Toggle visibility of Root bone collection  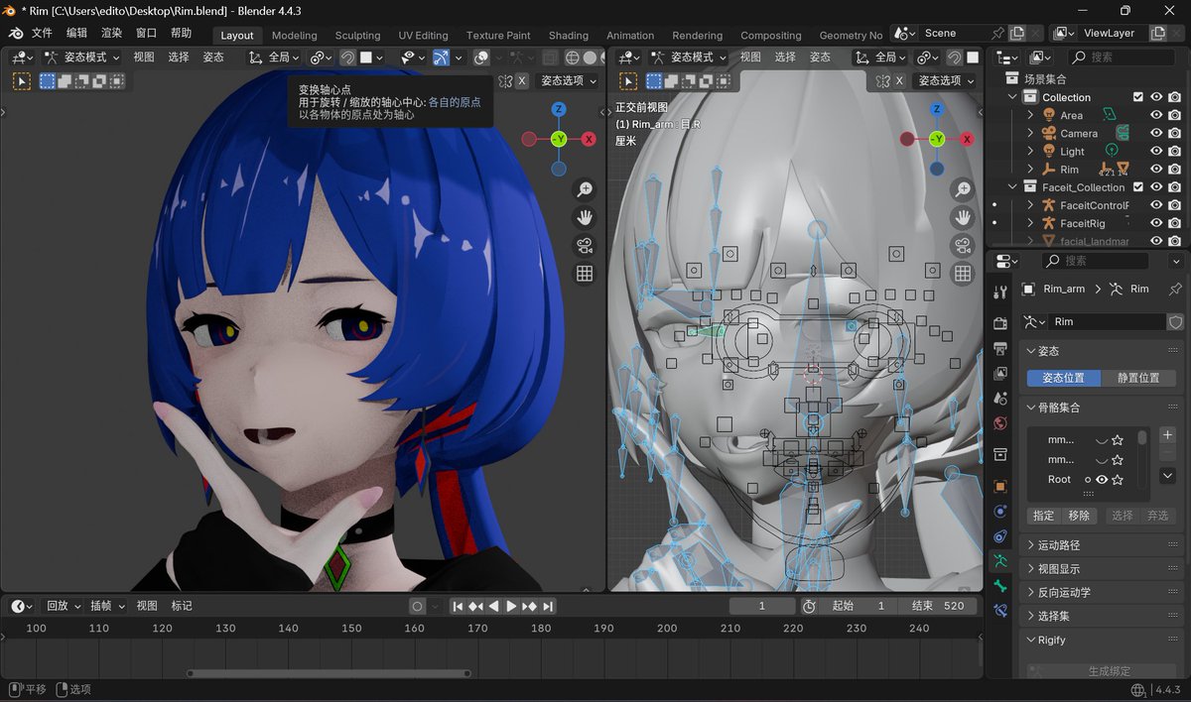(x=1102, y=480)
